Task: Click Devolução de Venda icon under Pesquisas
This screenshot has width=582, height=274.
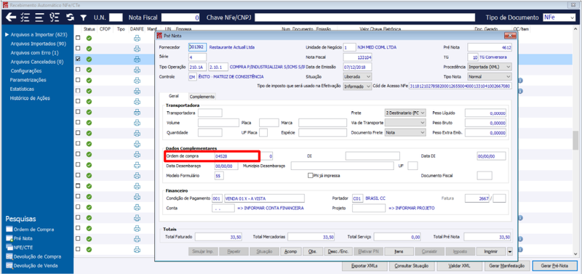Action: (9, 265)
